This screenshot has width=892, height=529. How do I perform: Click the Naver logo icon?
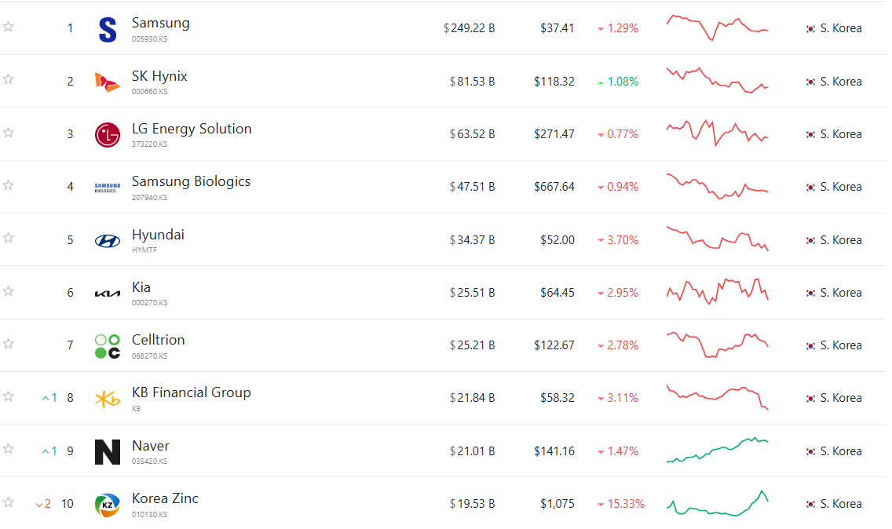[x=108, y=451]
